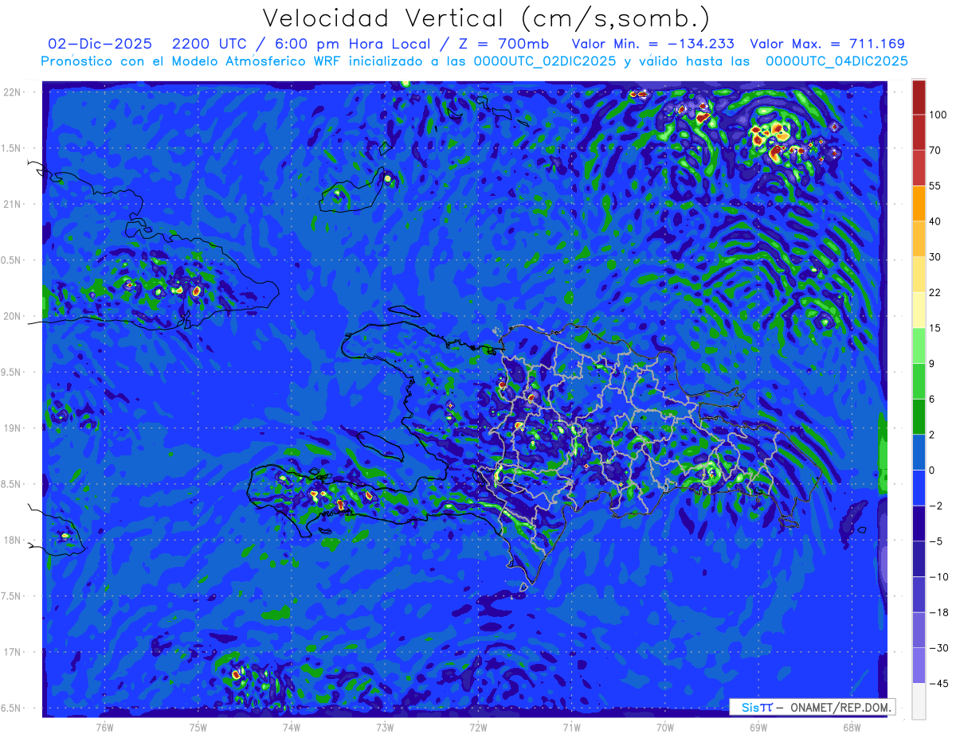Click the colorbar value '-18'
956x738 pixels.
[x=938, y=612]
